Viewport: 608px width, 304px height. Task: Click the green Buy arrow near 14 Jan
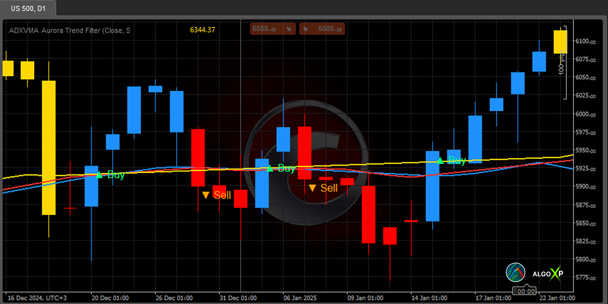(x=440, y=161)
